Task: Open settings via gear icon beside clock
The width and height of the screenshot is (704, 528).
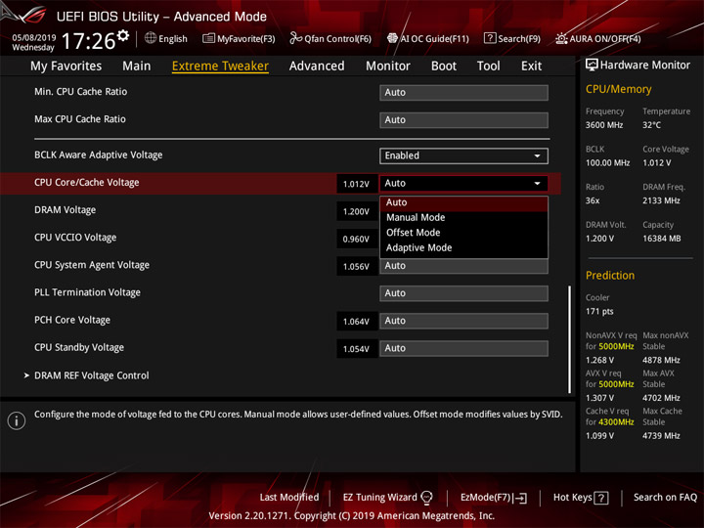Action: click(123, 35)
